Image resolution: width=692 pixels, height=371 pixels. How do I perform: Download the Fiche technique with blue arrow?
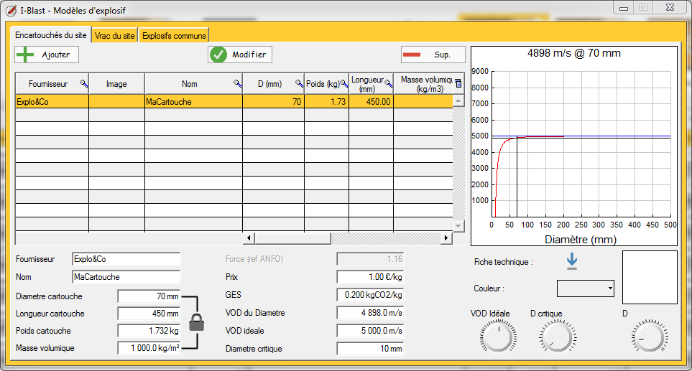coord(571,261)
